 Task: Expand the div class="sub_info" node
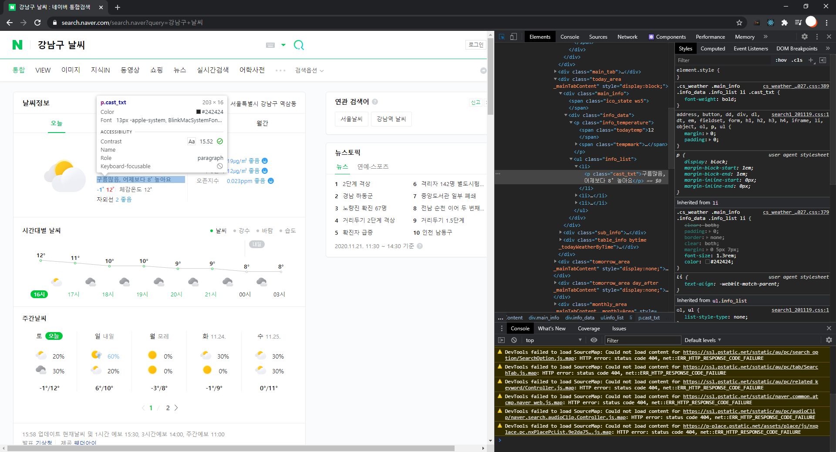pyautogui.click(x=560, y=233)
